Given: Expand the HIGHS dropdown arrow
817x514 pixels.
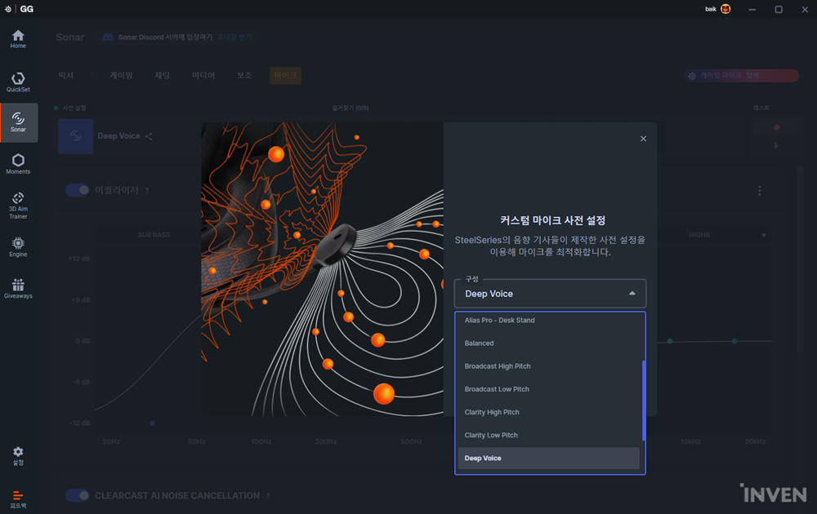Looking at the screenshot, I should (764, 235).
